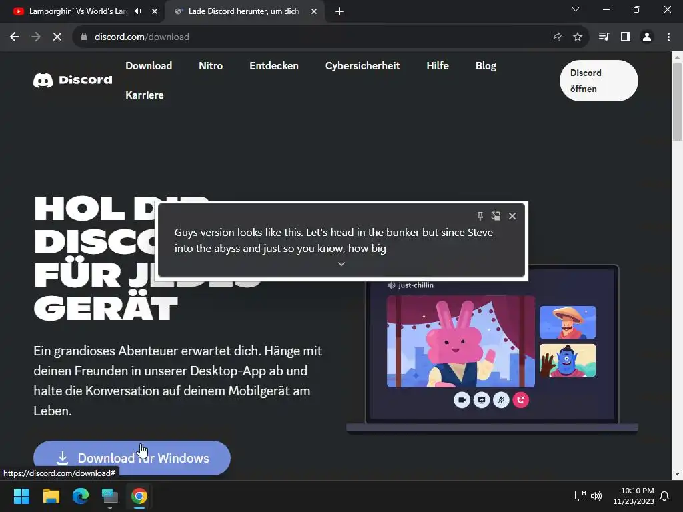Mute the Lamborghini tab audio icon
Viewport: 683px width, 512px height.
click(138, 11)
